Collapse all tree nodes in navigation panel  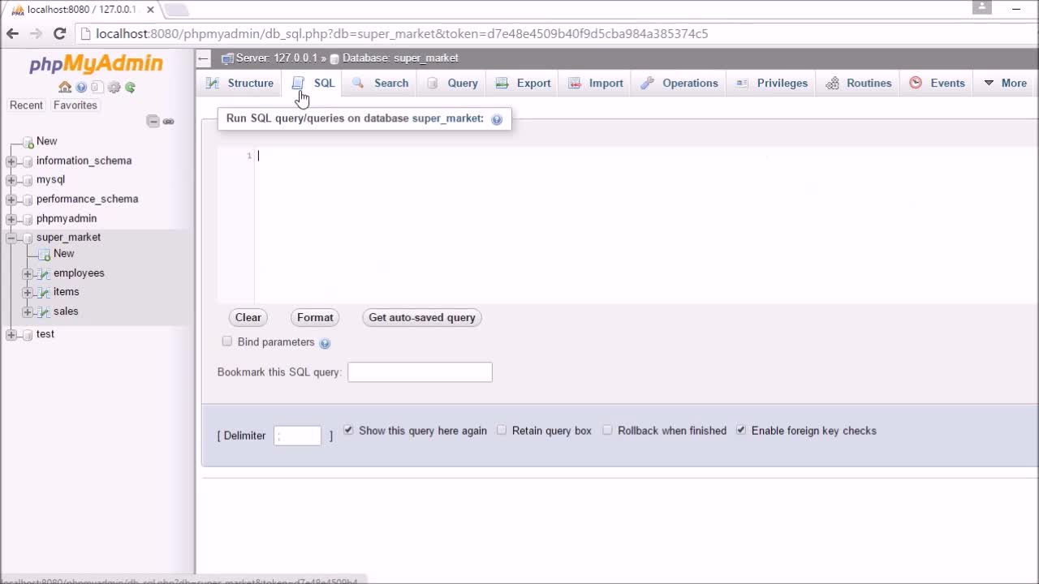(153, 122)
